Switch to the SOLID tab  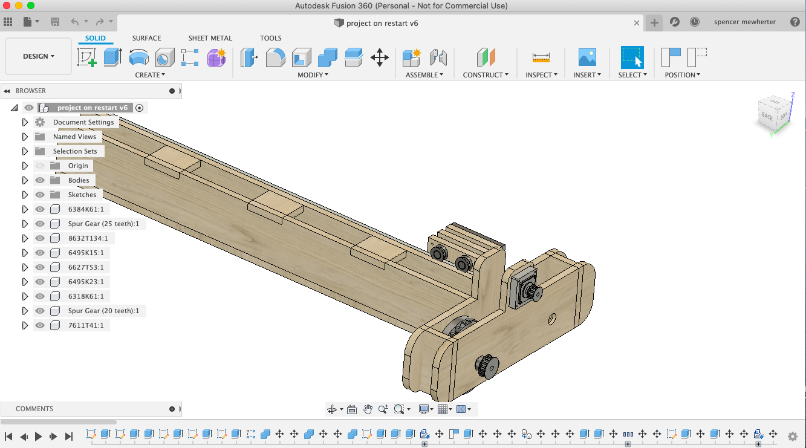pos(96,38)
